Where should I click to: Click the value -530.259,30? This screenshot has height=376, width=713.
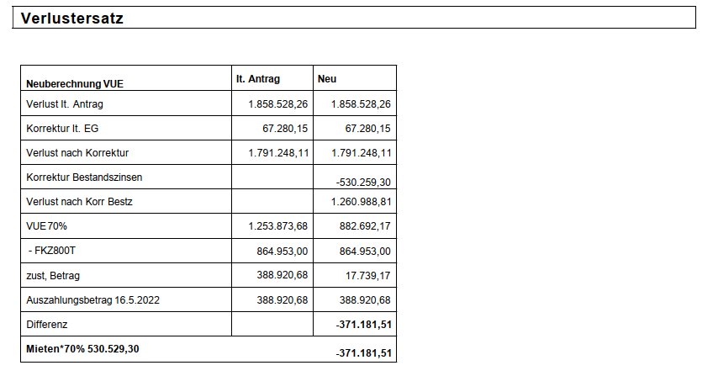364,181
